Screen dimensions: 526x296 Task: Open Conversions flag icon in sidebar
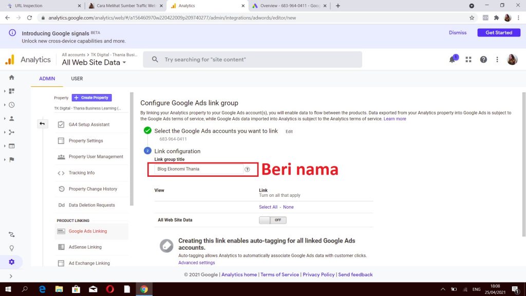click(x=12, y=160)
